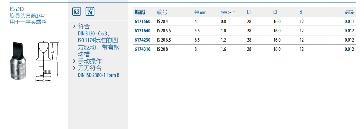Open the socket bit product photo
Viewport: 364px width, 129px height.
click(x=19, y=61)
